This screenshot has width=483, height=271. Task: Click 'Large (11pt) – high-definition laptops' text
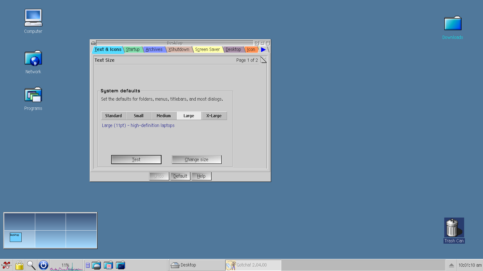pos(138,125)
